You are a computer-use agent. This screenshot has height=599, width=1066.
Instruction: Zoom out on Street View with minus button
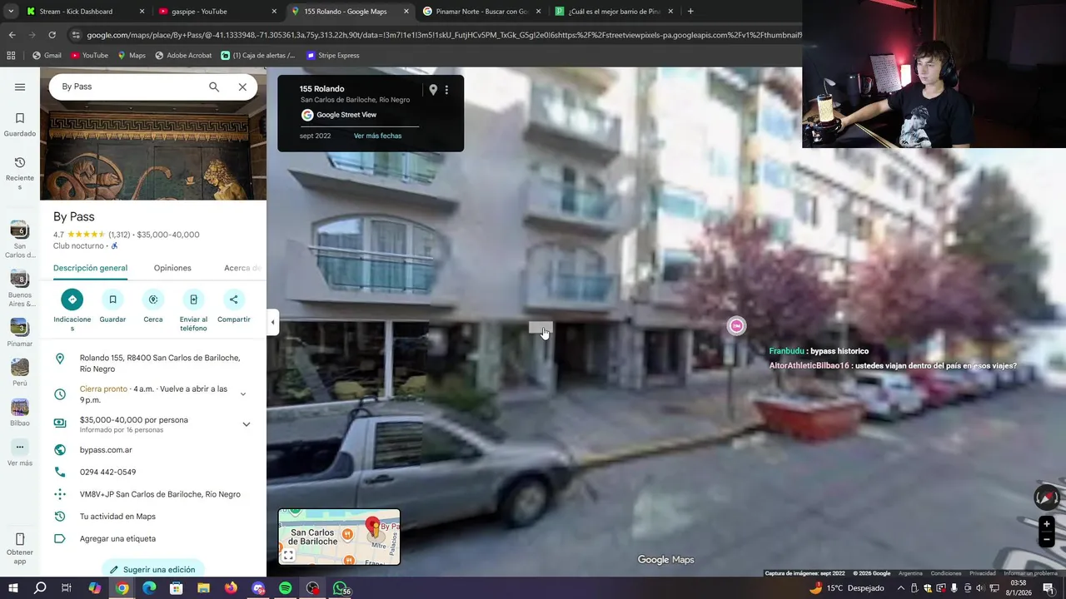1047,540
